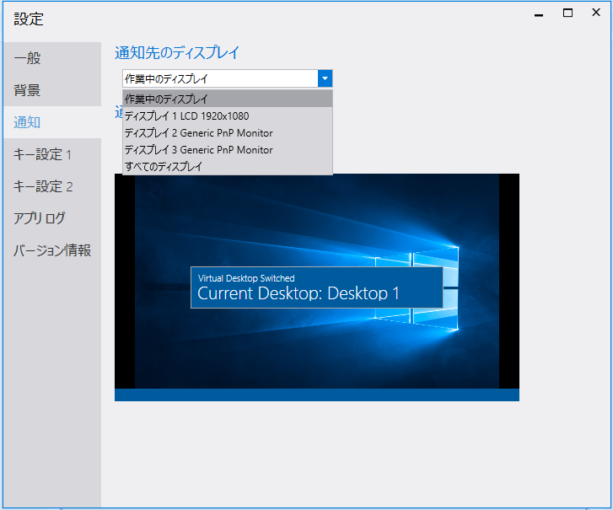
Task: Minimize the 設定 window
Action: [x=539, y=14]
